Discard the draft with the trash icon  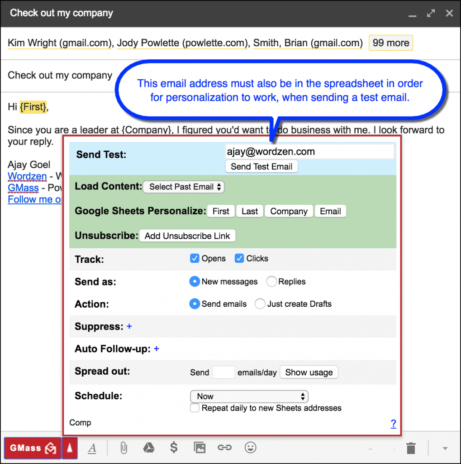[x=410, y=448]
